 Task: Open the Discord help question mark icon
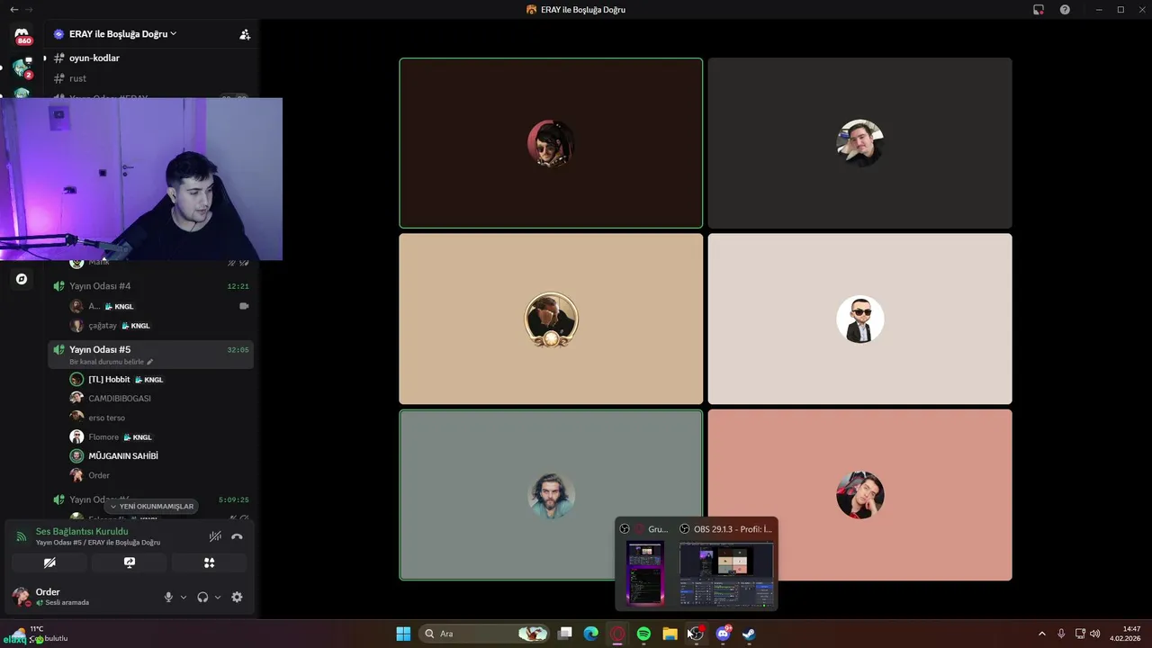tap(1065, 9)
